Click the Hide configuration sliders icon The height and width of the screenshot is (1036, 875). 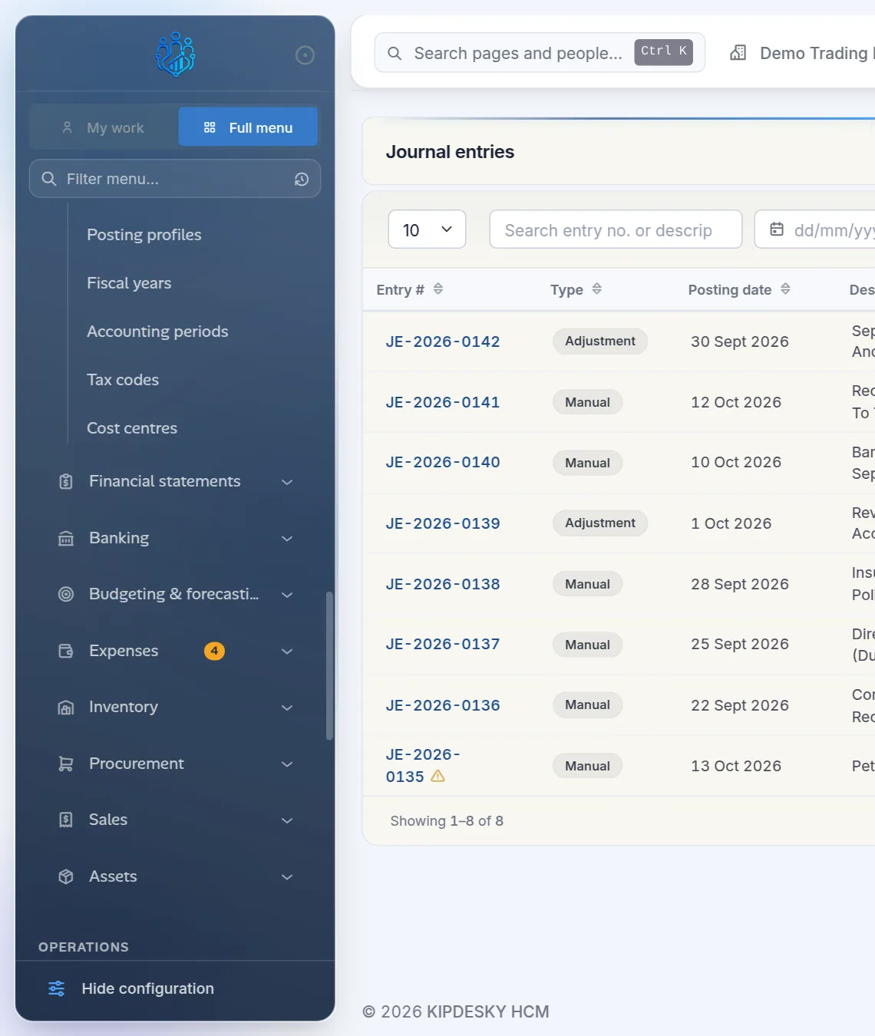click(57, 988)
